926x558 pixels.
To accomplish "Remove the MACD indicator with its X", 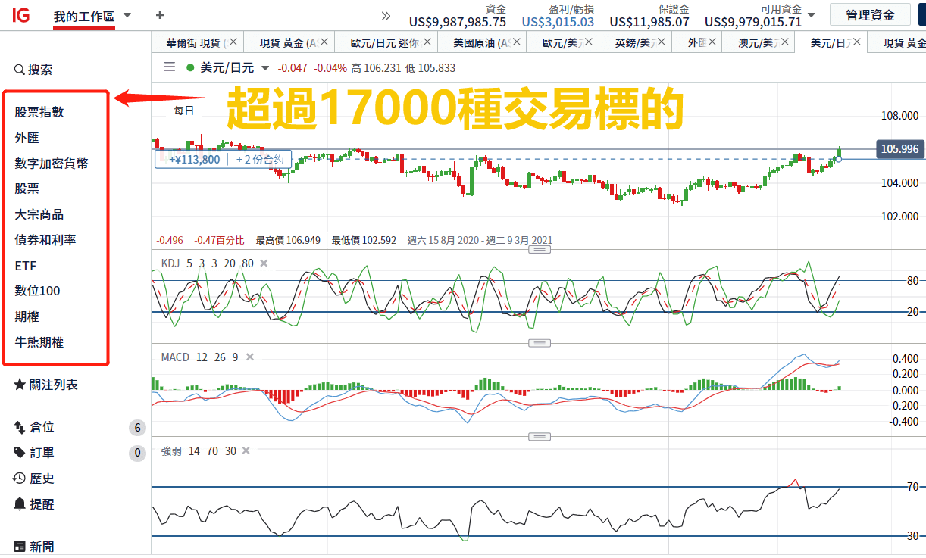I will tap(249, 357).
